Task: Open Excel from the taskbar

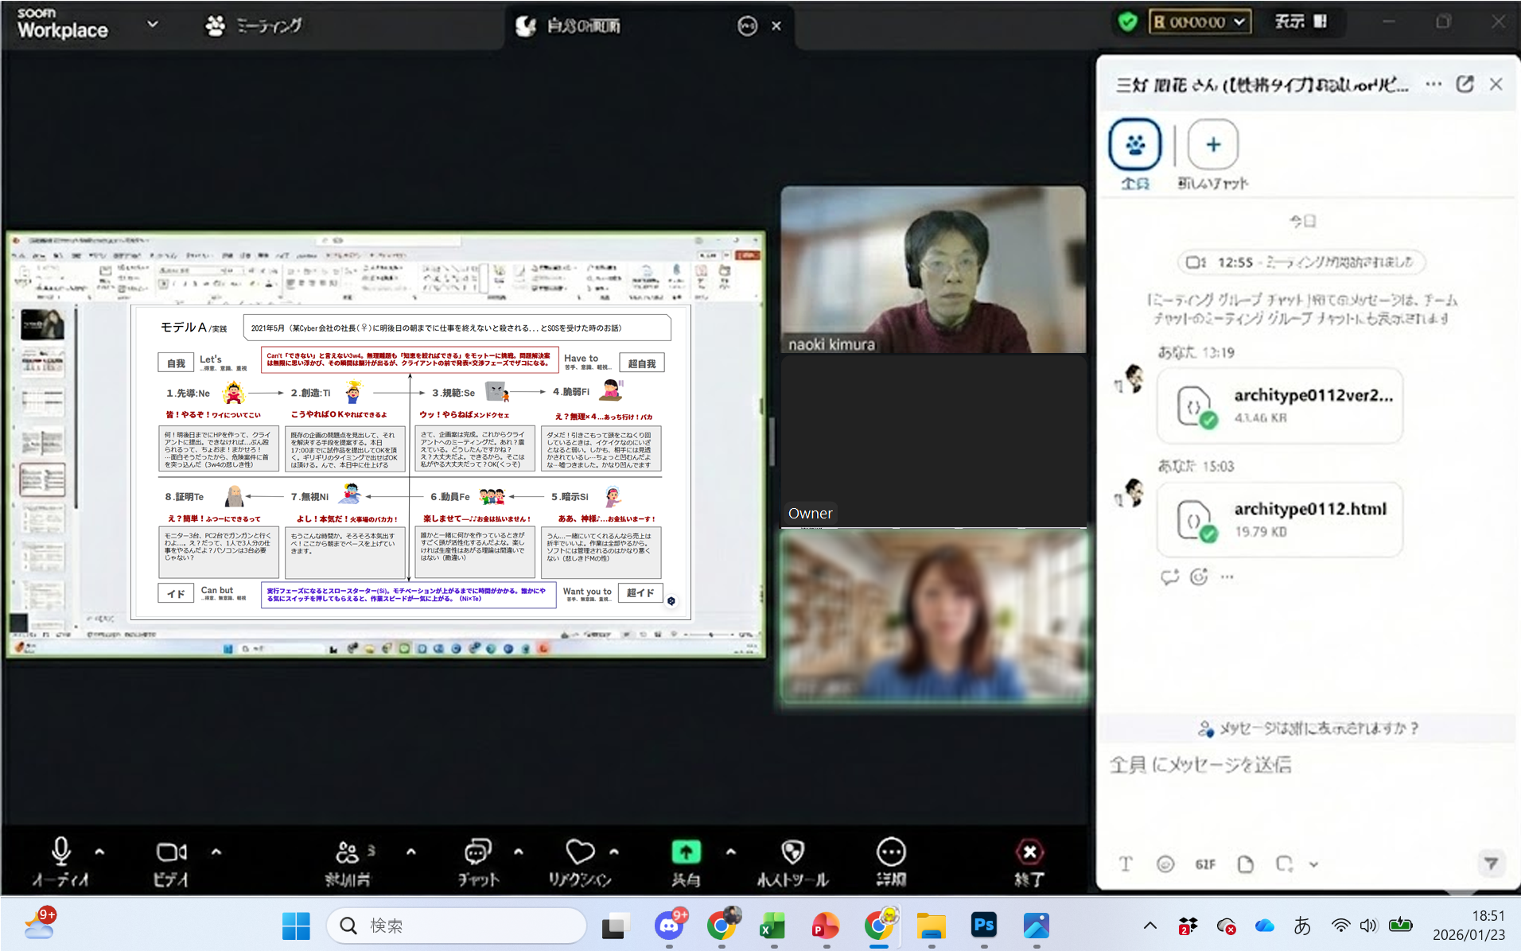Action: tap(772, 926)
